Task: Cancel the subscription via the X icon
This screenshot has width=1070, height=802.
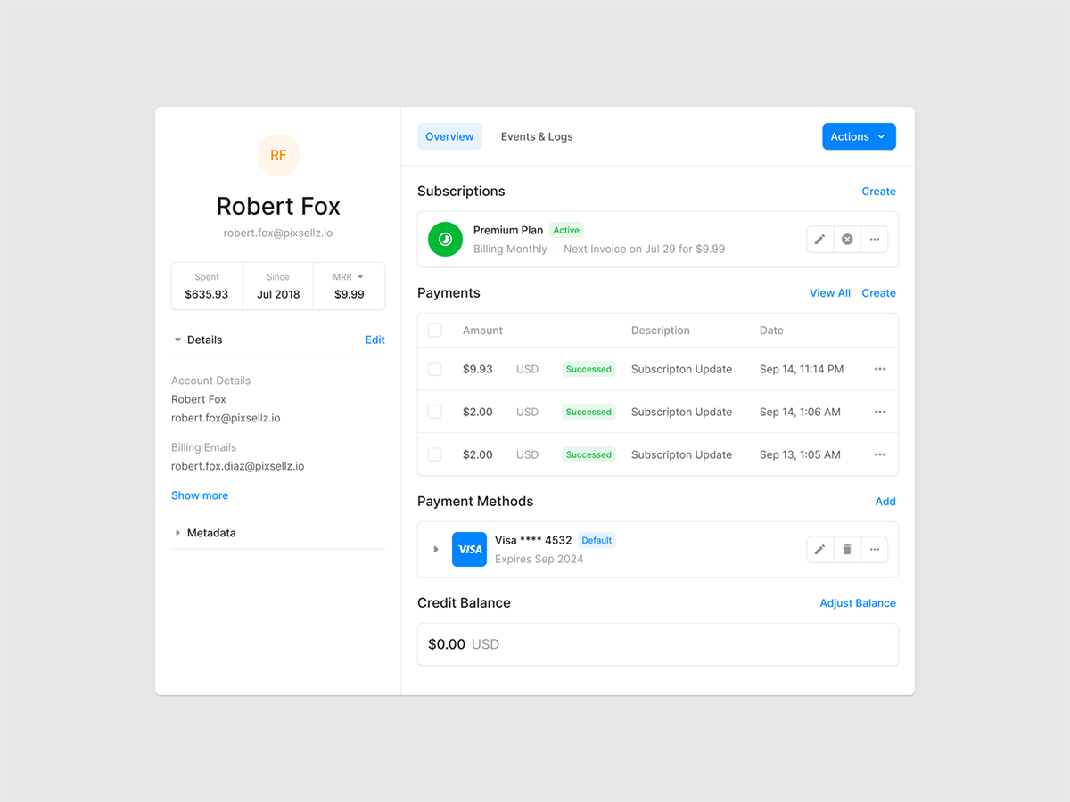Action: [x=847, y=239]
